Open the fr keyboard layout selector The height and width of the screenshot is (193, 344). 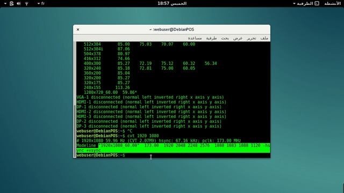[x=41, y=3]
